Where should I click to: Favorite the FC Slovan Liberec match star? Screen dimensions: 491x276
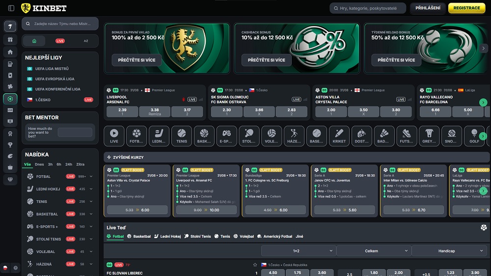[254, 264]
